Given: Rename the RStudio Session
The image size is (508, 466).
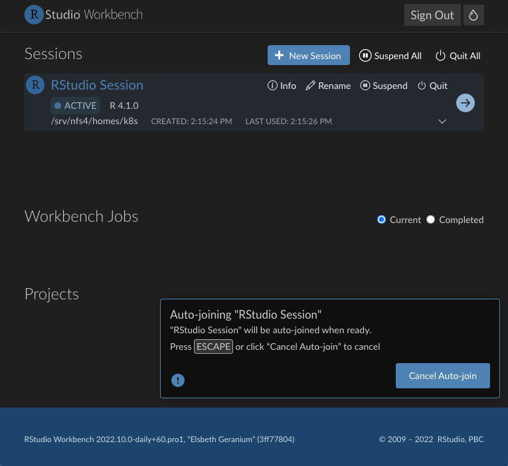Looking at the screenshot, I should 328,86.
